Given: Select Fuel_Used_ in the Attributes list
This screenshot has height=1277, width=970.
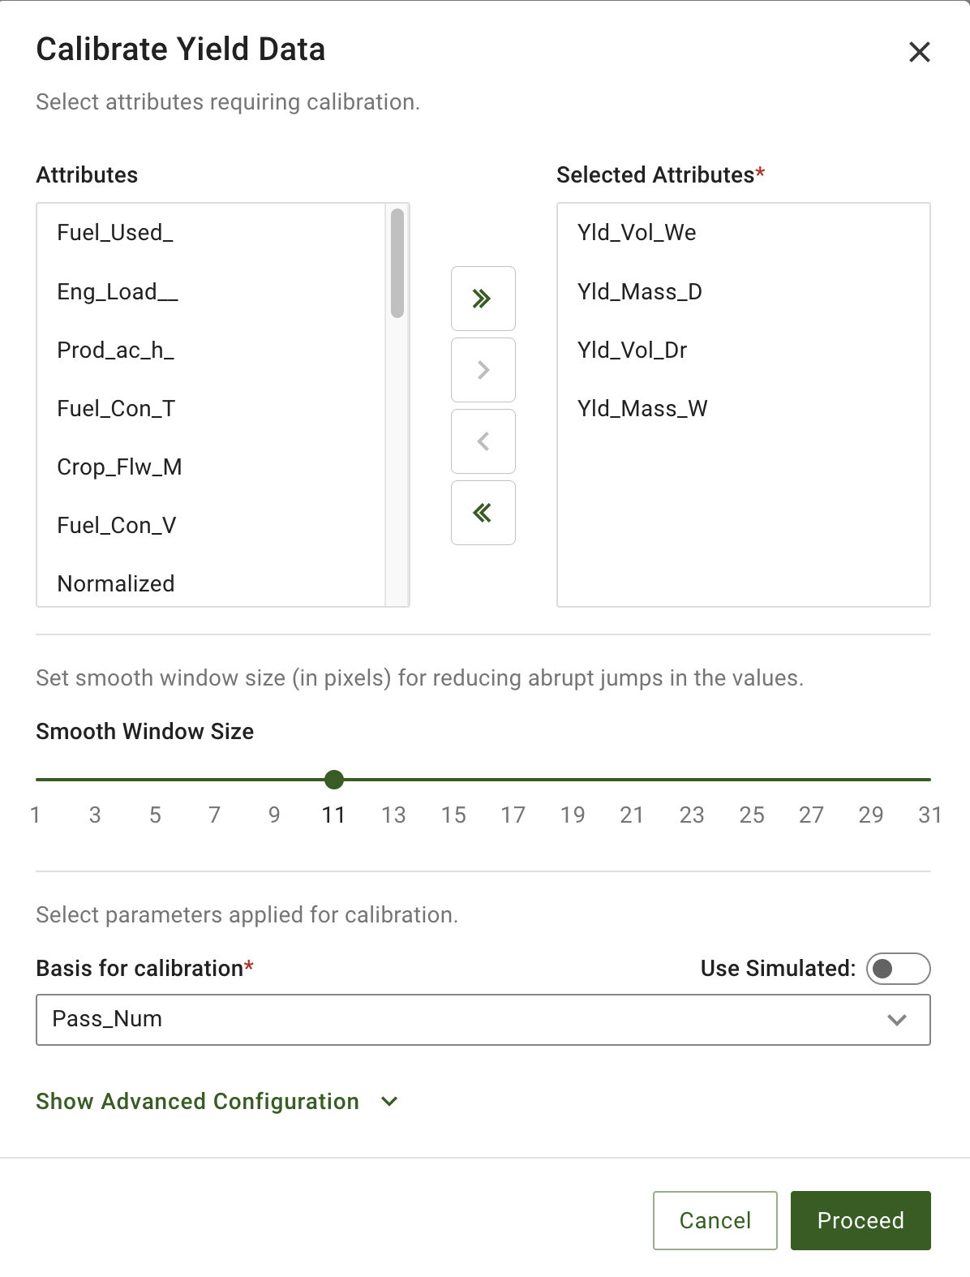Looking at the screenshot, I should point(115,233).
